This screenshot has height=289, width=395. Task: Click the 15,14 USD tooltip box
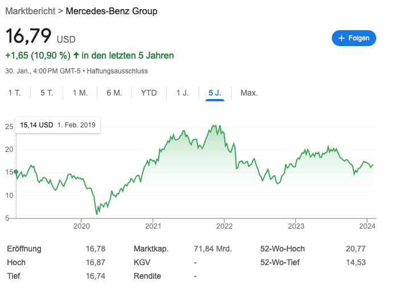[57, 125]
